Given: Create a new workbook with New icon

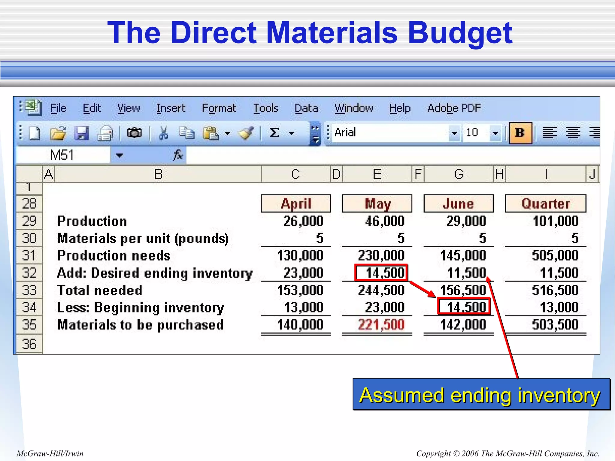Looking at the screenshot, I should coord(34,133).
